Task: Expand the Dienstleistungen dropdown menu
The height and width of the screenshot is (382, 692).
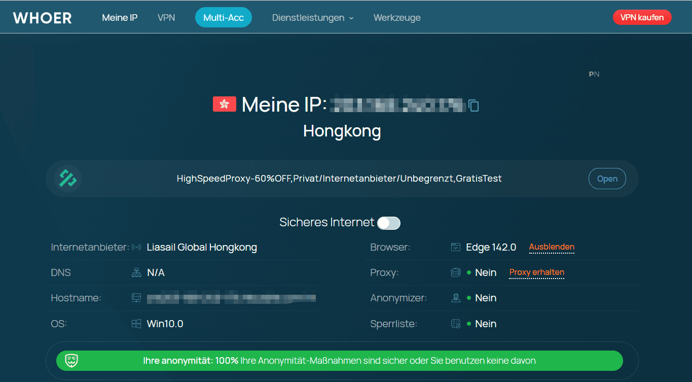Action: click(x=312, y=18)
